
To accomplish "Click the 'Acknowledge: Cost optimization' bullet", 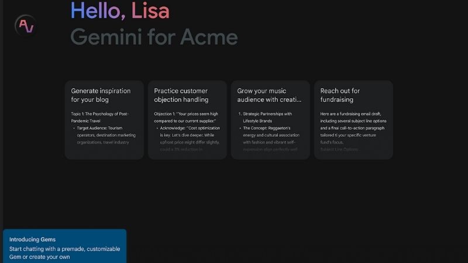I will tap(190, 135).
